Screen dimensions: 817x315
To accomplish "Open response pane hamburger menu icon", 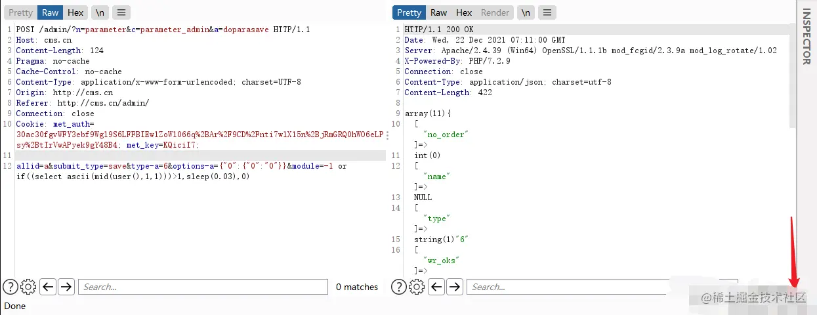I will [x=547, y=12].
